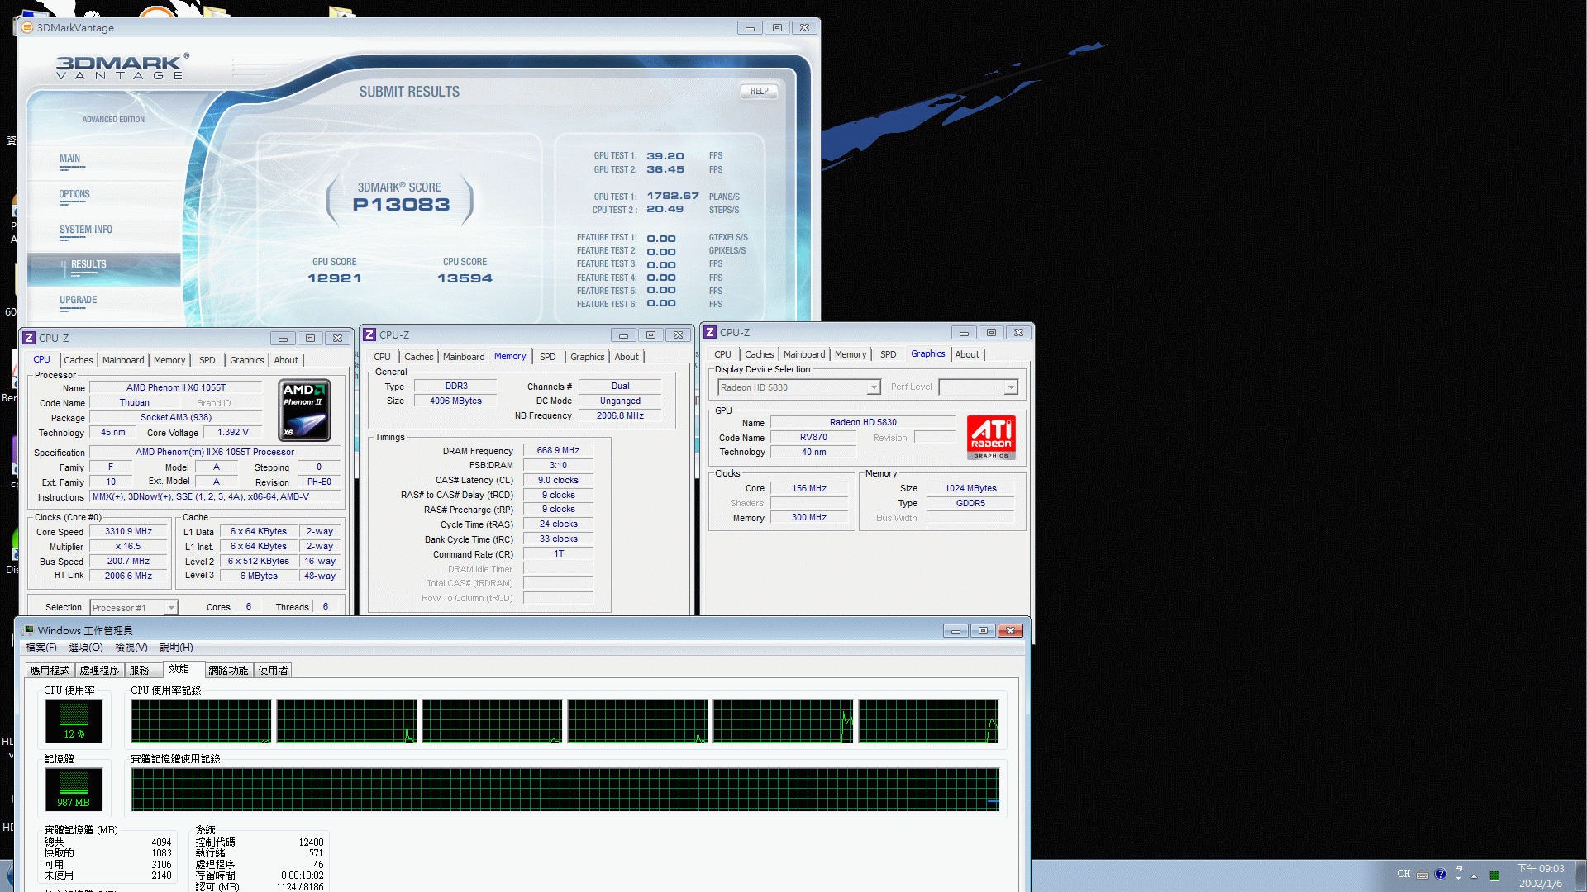Click the CPU-Z Z icon in the Graphics window title bar
This screenshot has height=892, width=1587.
(x=710, y=332)
